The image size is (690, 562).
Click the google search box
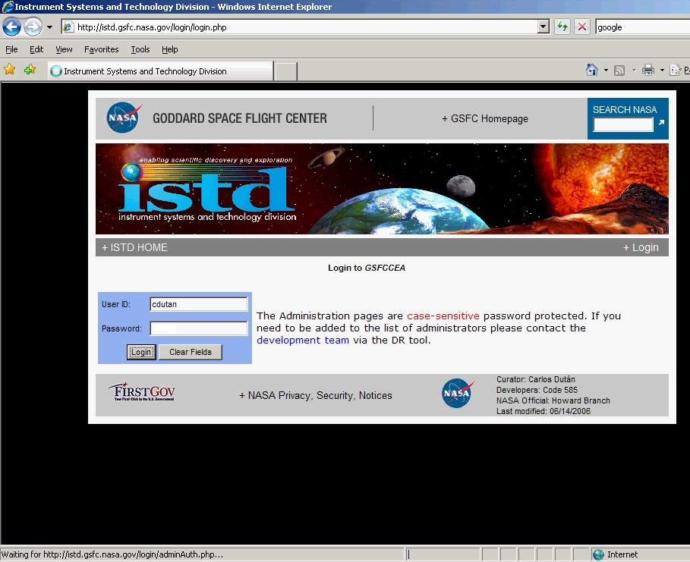click(642, 27)
